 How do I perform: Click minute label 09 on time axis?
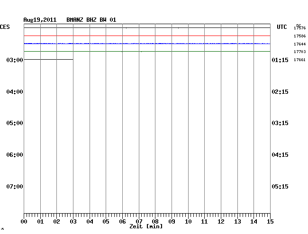(x=172, y=222)
